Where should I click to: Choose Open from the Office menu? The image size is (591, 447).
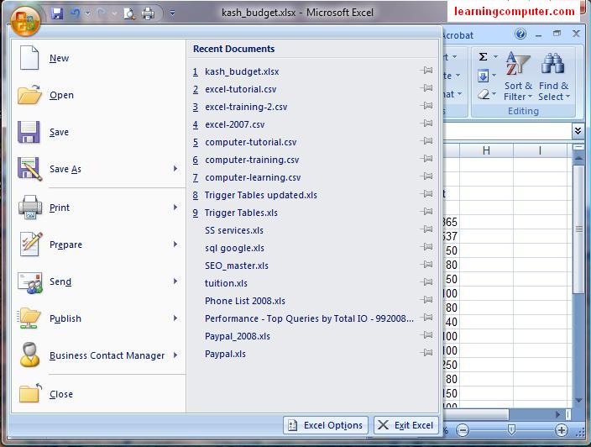tap(99, 95)
